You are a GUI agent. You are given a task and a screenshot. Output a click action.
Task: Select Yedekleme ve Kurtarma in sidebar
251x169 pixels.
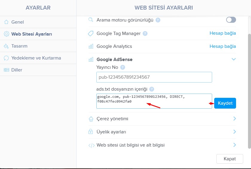[x=36, y=58]
